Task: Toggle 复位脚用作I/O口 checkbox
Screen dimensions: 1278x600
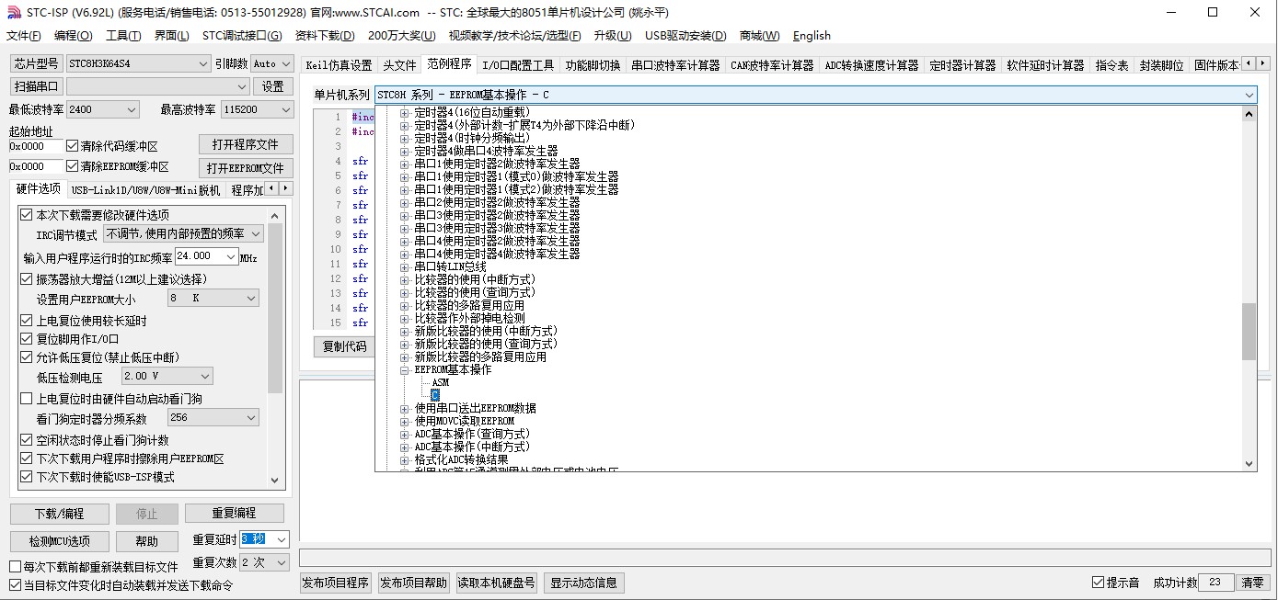Action: [27, 339]
